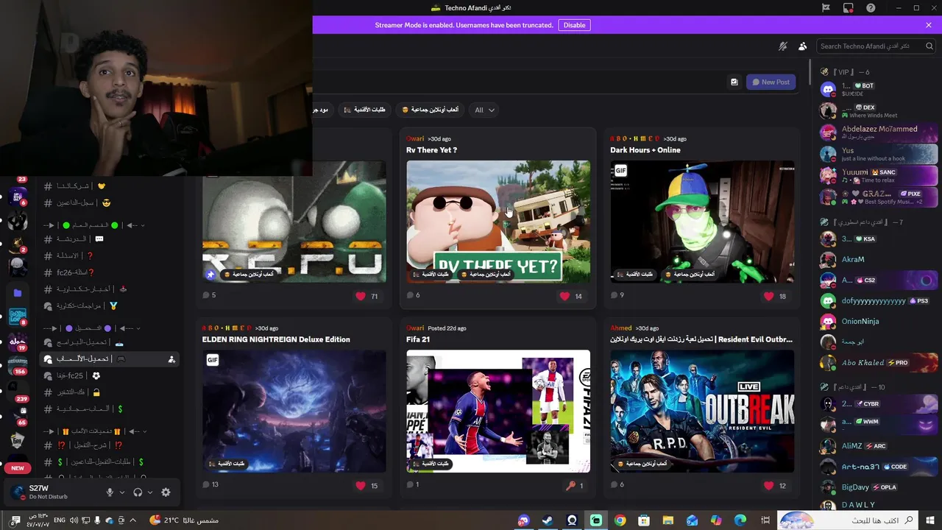Toggle the member list icon

pyautogui.click(x=802, y=46)
